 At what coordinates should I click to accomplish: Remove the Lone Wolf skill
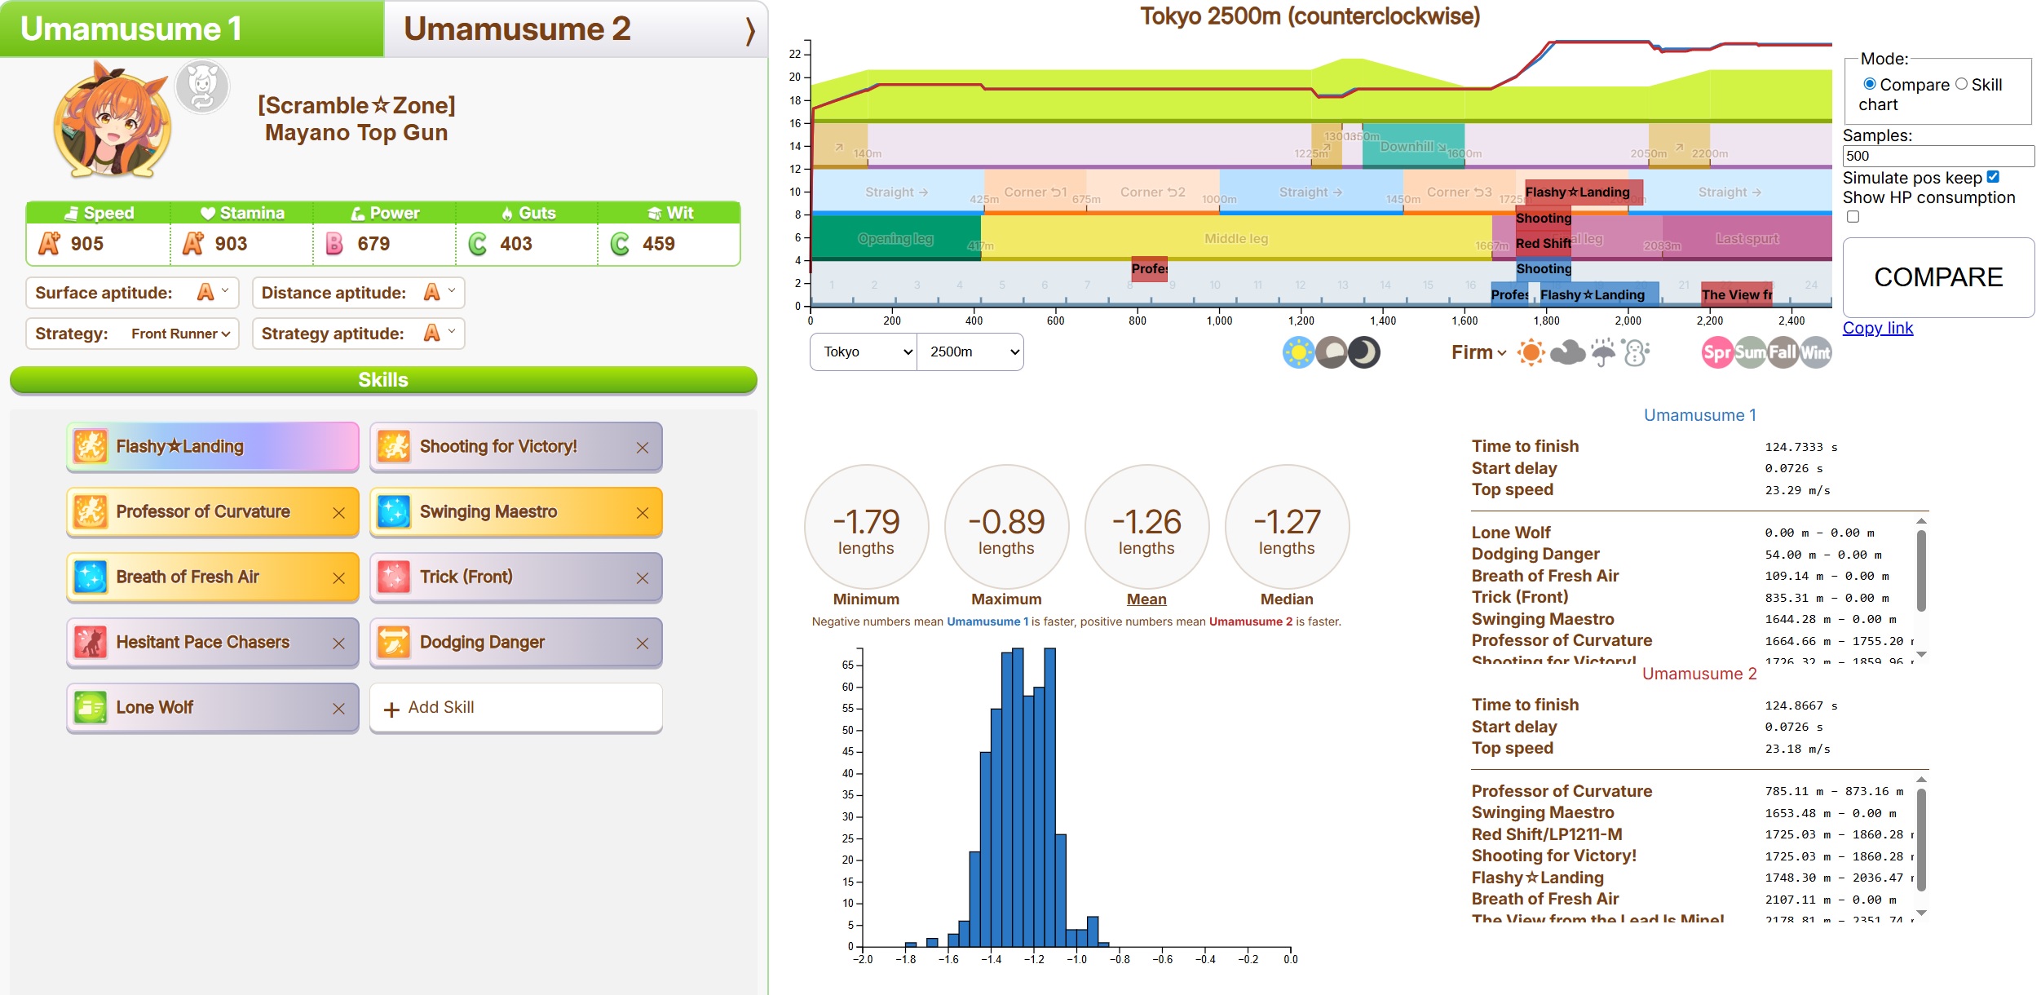[339, 709]
